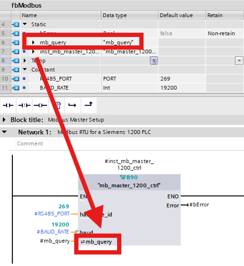Click the #BAUD_RATE input operand
The width and height of the screenshot is (244, 266).
(53, 232)
